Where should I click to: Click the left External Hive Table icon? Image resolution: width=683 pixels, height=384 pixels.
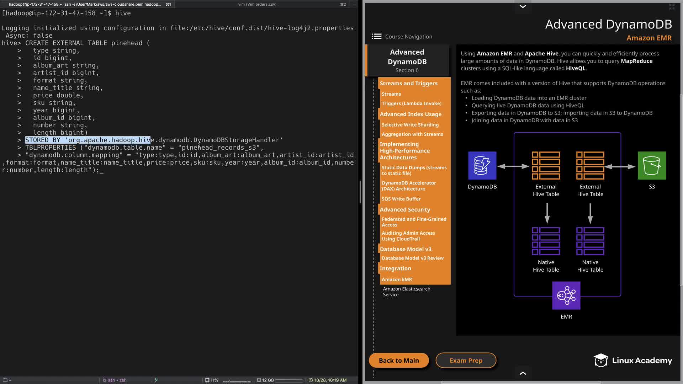(546, 166)
